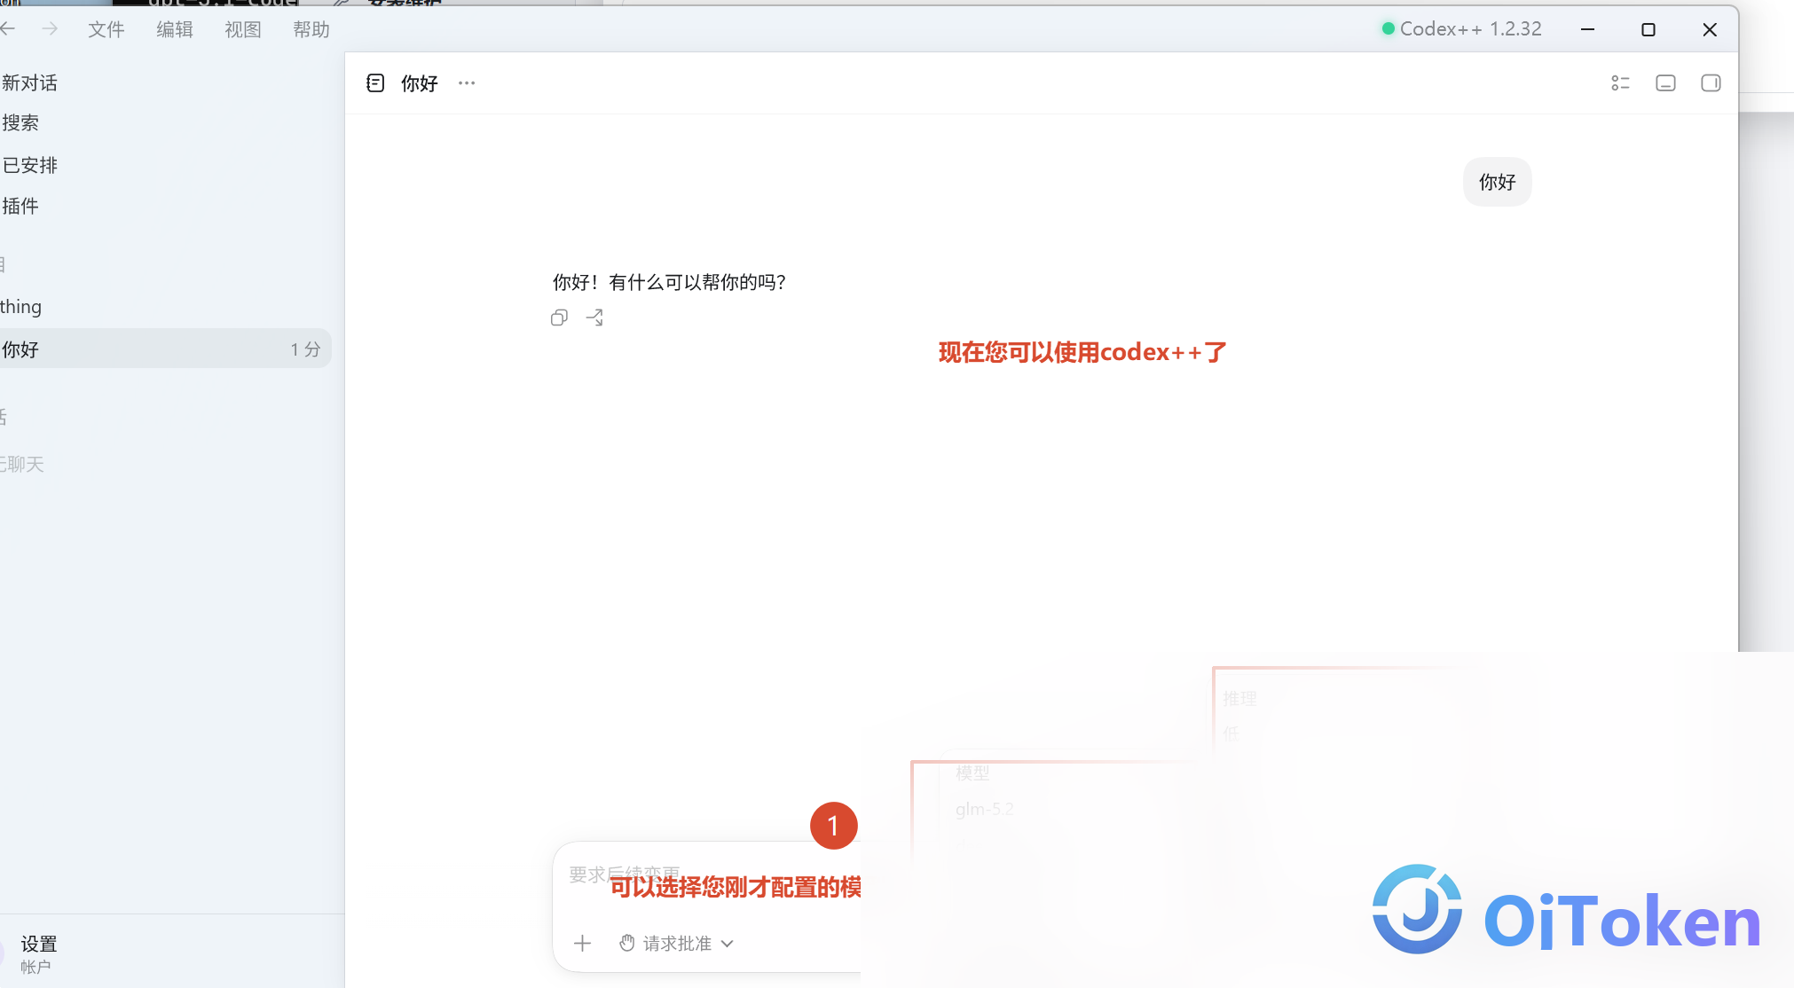This screenshot has height=988, width=1794.
Task: Open the Edit (编辑) menu
Action: 174,29
